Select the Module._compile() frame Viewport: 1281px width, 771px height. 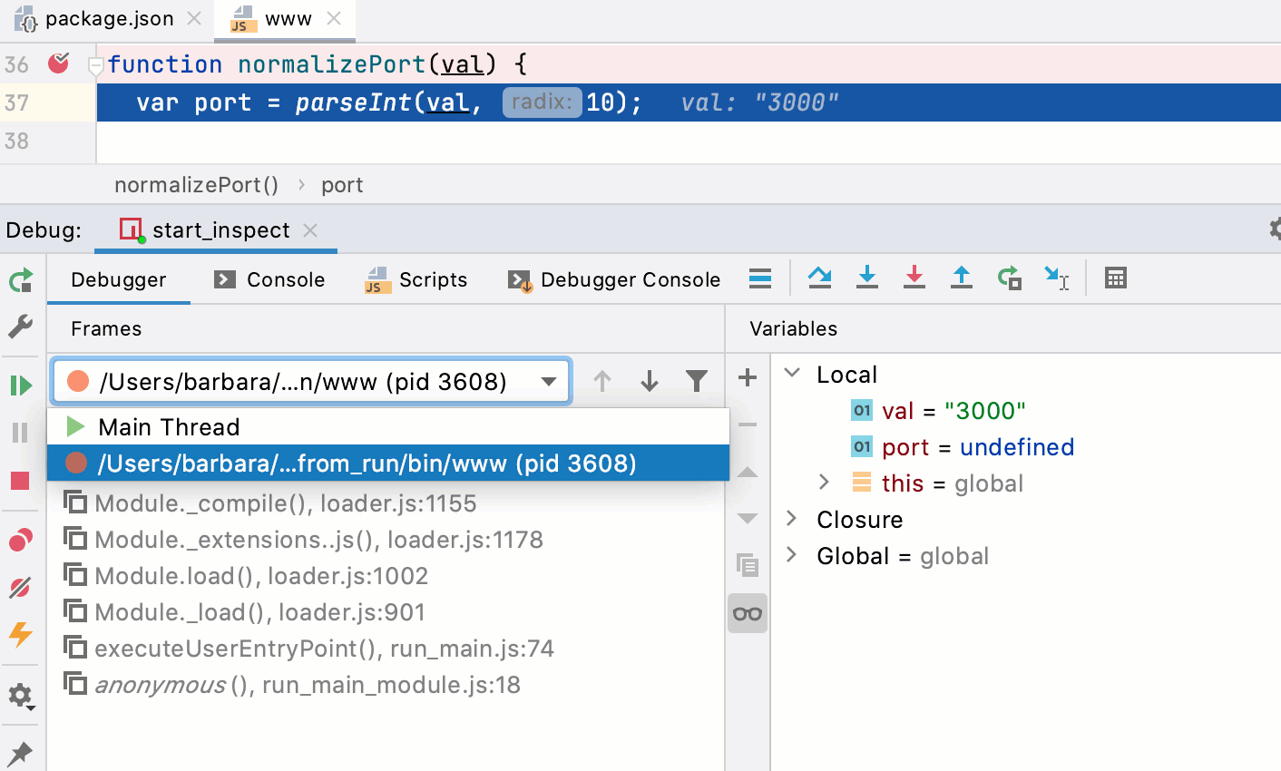(386, 503)
